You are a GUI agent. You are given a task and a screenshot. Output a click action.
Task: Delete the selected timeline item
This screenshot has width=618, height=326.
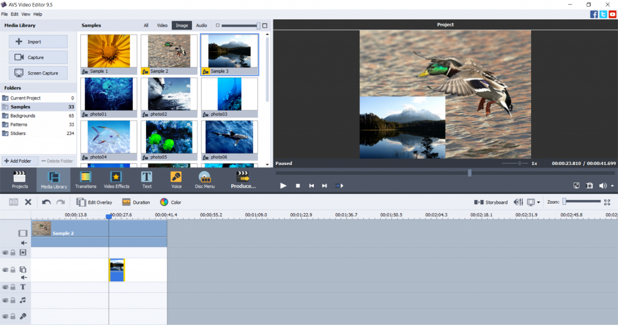[28, 202]
